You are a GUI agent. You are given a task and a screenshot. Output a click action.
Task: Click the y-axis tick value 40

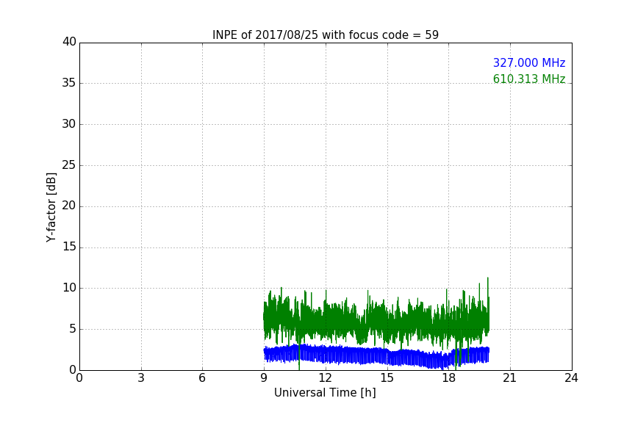(69, 42)
